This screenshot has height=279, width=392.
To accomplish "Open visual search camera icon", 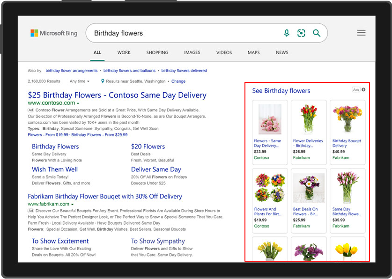I will coord(301,33).
